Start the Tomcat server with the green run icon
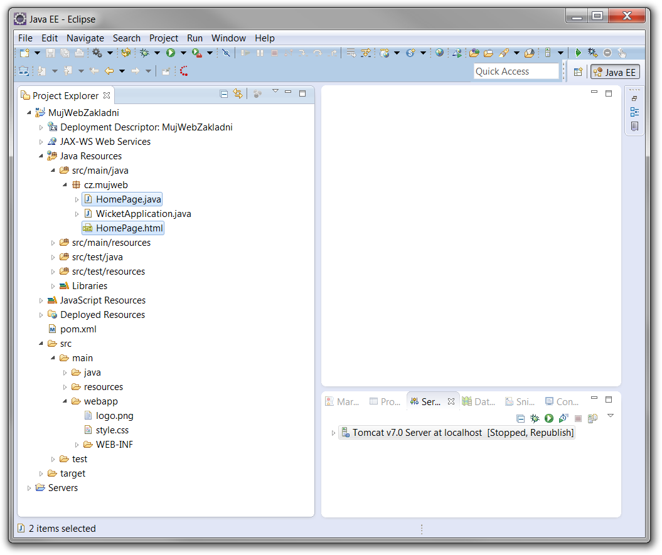This screenshot has width=662, height=555. (x=549, y=418)
